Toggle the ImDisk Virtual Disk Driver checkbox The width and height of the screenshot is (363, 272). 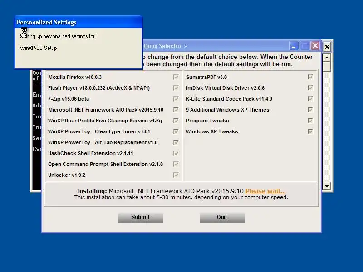click(310, 88)
